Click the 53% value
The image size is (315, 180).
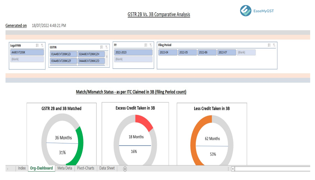coord(213,154)
